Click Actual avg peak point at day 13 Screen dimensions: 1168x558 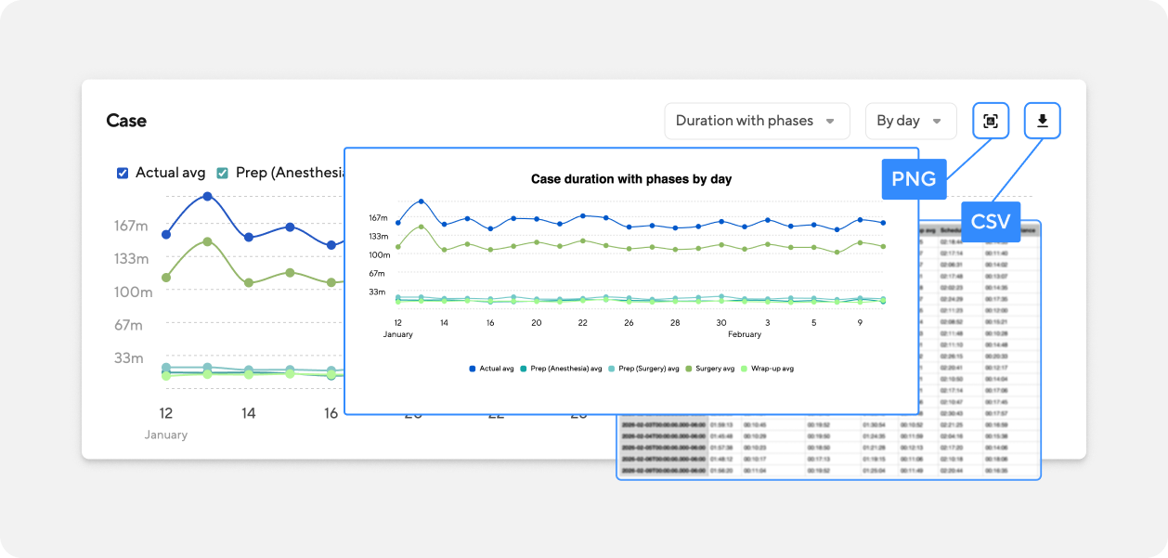pos(208,197)
